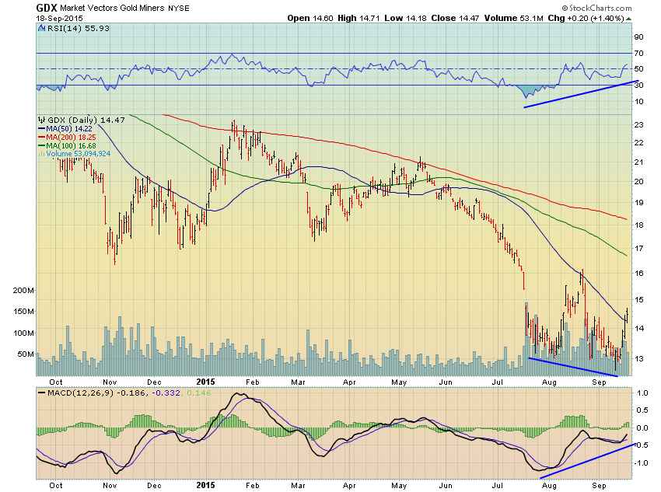The image size is (661, 492).
Task: Click the 150M volume axis label
Action: [x=23, y=312]
